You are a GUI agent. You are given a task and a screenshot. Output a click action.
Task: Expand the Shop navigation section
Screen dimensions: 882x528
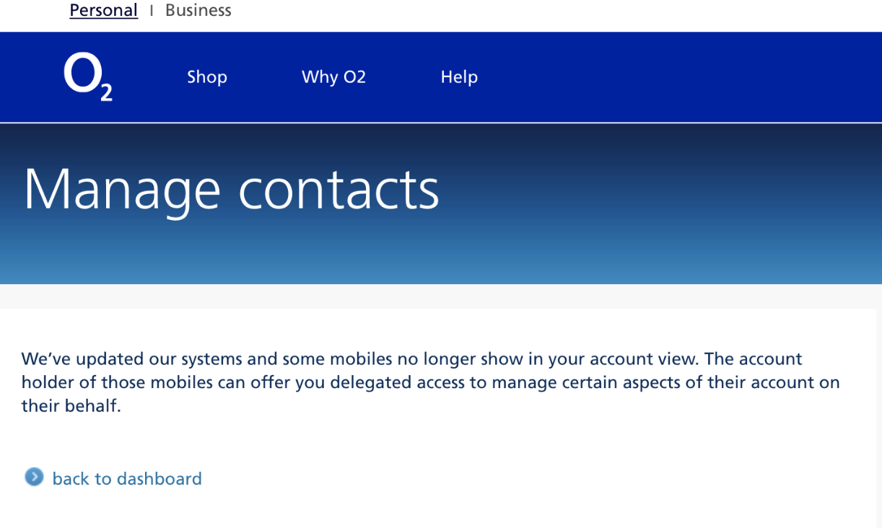coord(207,76)
